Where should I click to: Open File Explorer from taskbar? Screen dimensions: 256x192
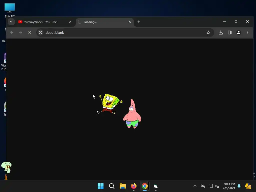(x=122, y=186)
